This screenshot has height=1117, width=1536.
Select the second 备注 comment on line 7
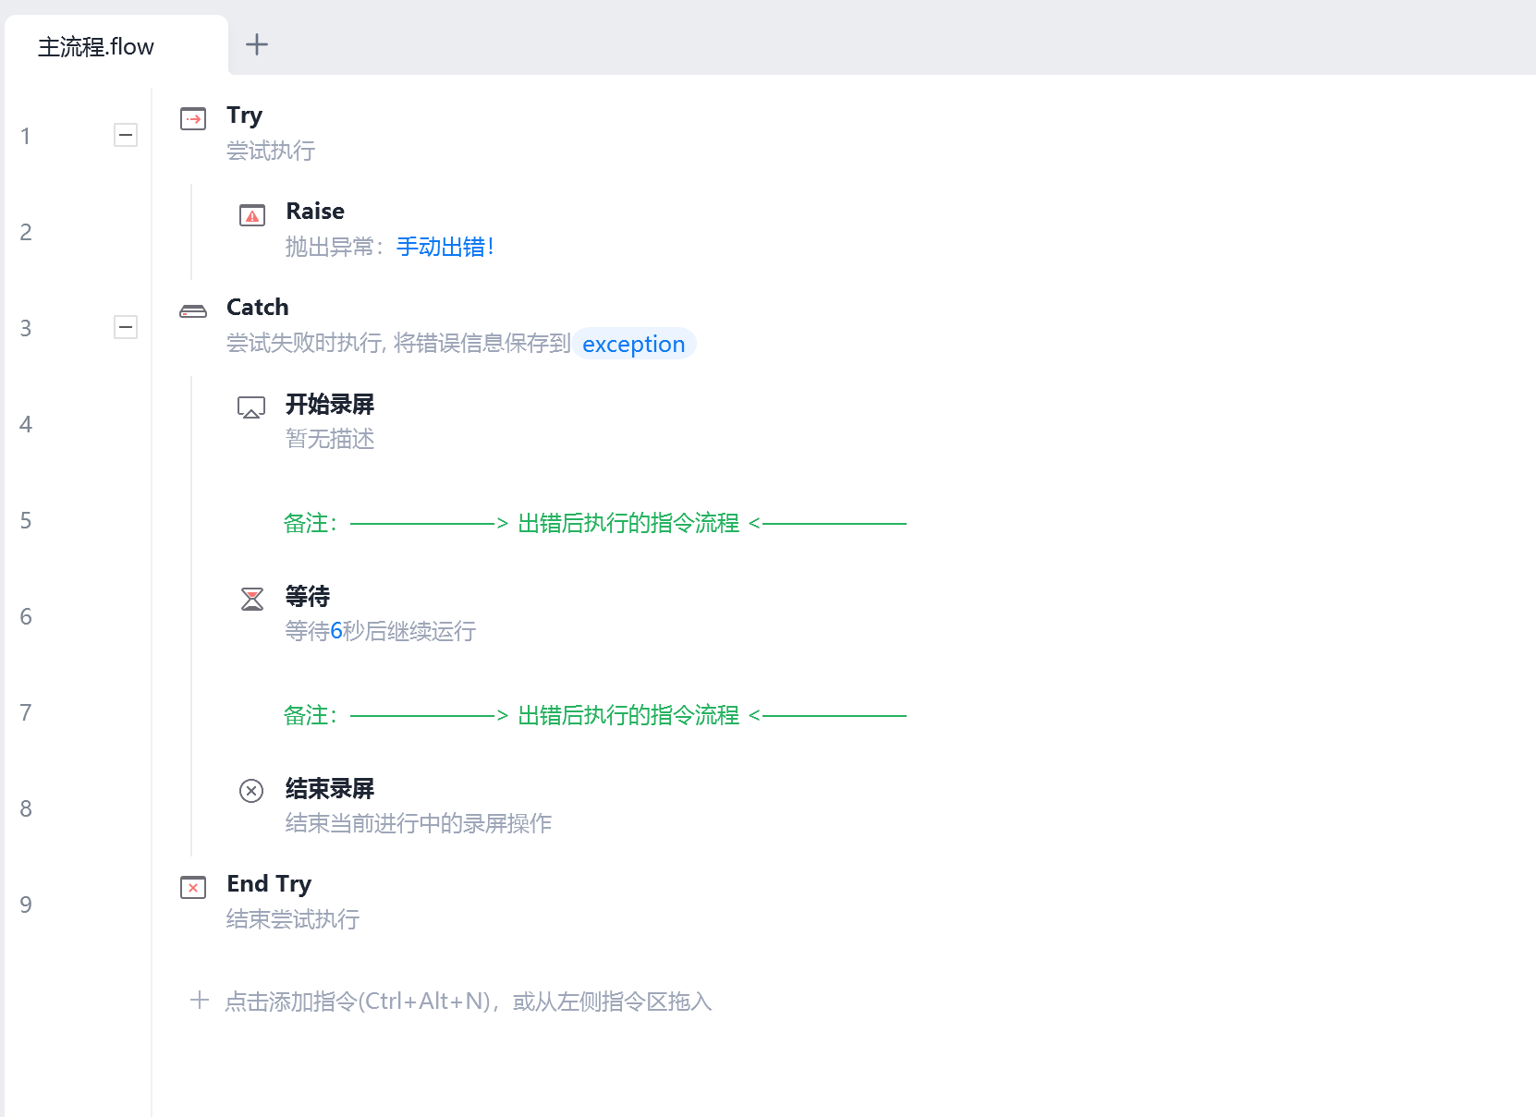pyautogui.click(x=594, y=715)
